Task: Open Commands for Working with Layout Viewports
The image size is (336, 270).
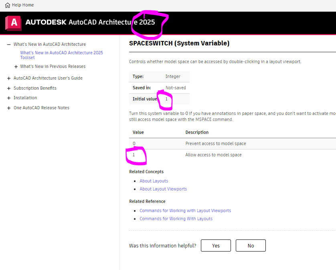Action: pyautogui.click(x=185, y=211)
